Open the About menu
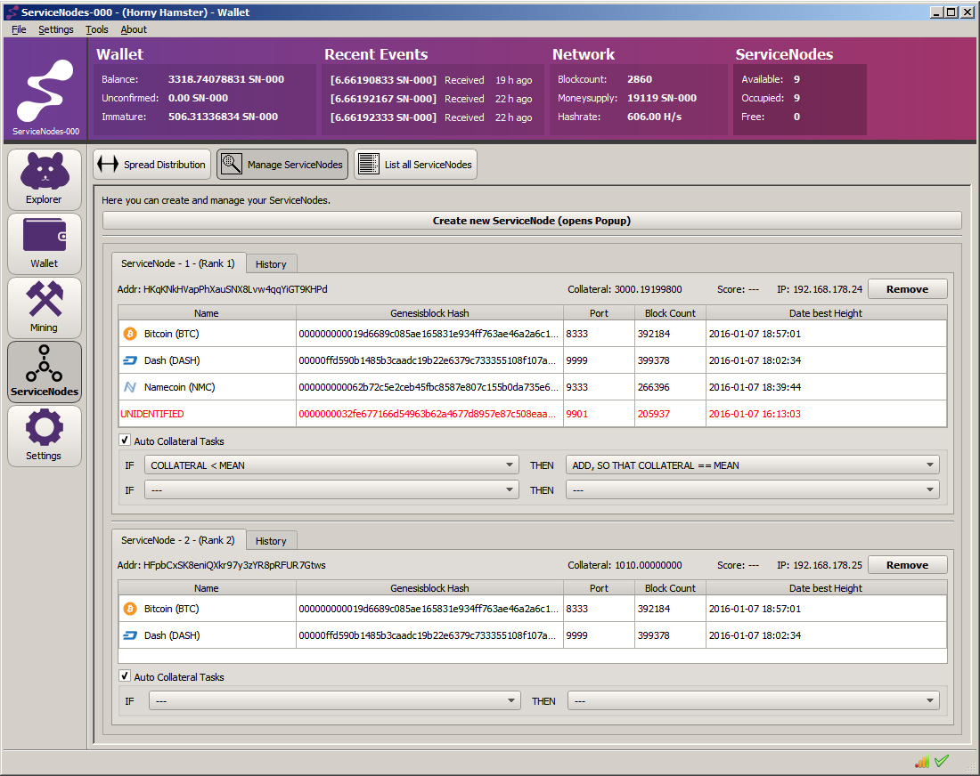This screenshot has height=776, width=980. (134, 29)
